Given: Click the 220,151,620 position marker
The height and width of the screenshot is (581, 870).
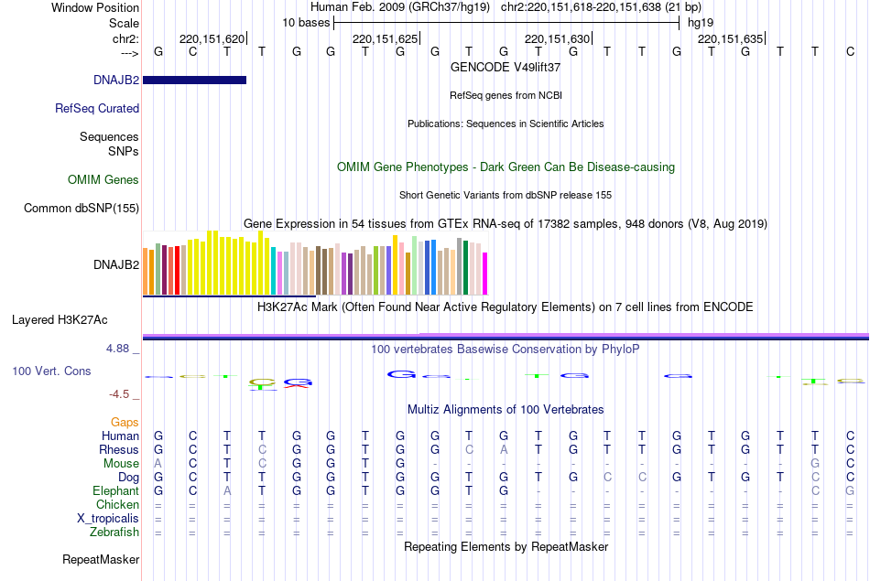Looking at the screenshot, I should (x=212, y=38).
